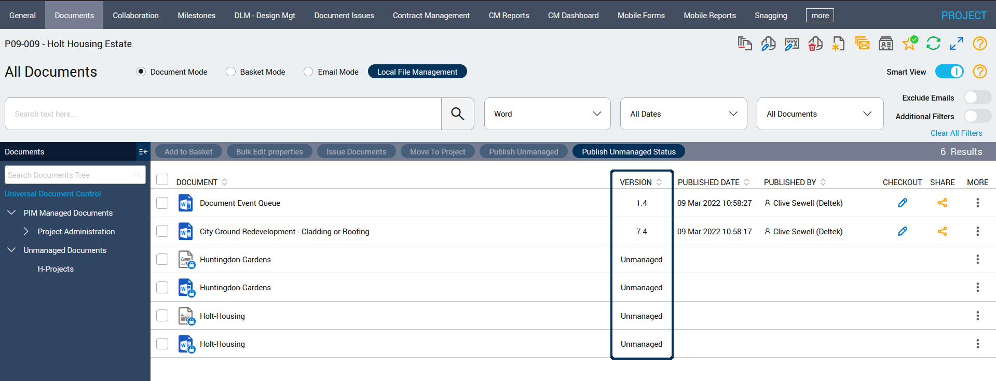Open the All Documents filter dropdown

point(820,114)
